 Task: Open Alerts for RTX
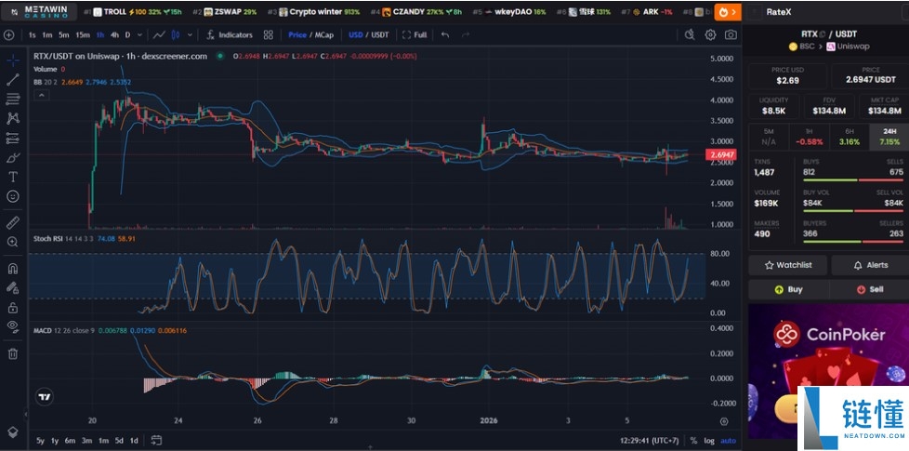[870, 265]
